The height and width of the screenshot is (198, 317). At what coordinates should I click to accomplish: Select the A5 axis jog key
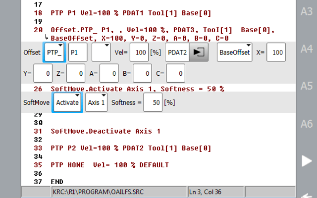click(307, 86)
